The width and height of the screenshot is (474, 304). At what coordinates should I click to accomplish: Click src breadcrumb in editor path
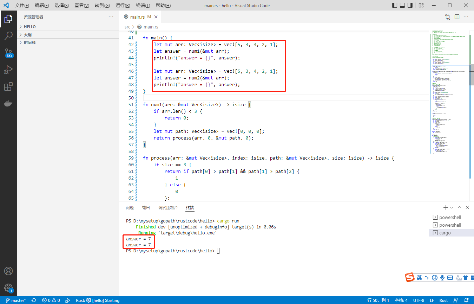(x=127, y=27)
